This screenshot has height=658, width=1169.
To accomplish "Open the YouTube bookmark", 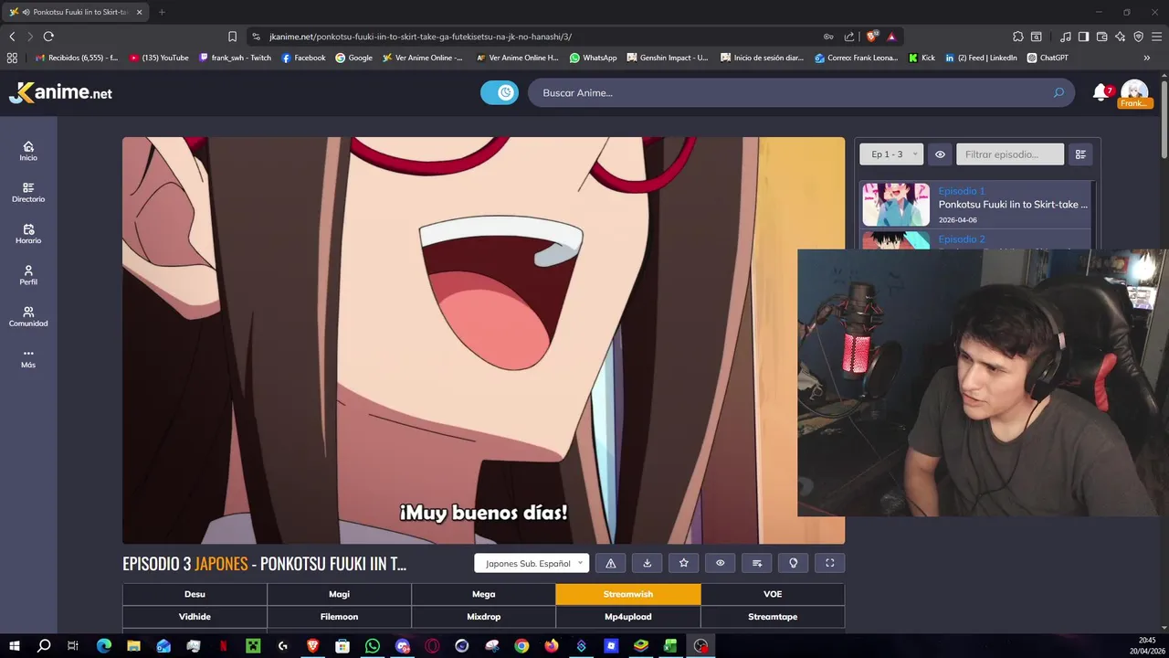I will coord(159,58).
